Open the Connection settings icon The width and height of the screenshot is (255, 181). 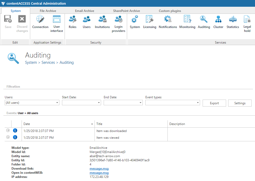(40, 22)
